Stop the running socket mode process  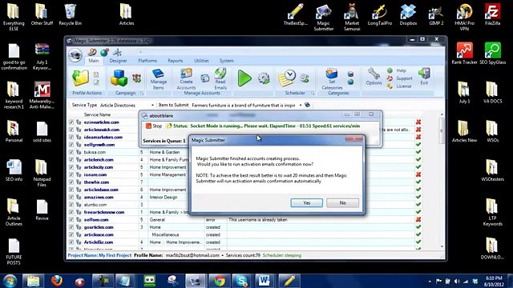click(x=154, y=126)
